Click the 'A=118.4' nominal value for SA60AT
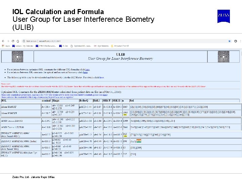The width and height of the screenshot is (242, 181). tap(46, 107)
